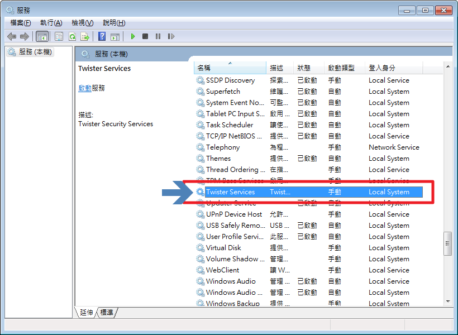Open the 執行(A) menu

point(51,23)
